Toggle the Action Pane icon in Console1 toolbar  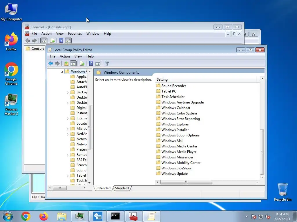point(68,40)
